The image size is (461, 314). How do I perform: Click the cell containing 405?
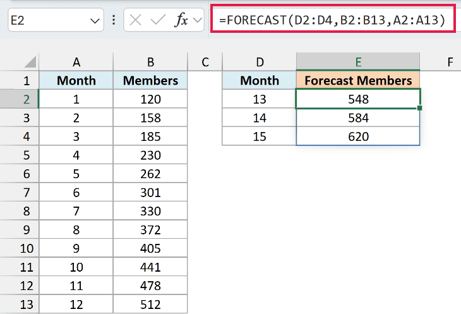pos(150,248)
